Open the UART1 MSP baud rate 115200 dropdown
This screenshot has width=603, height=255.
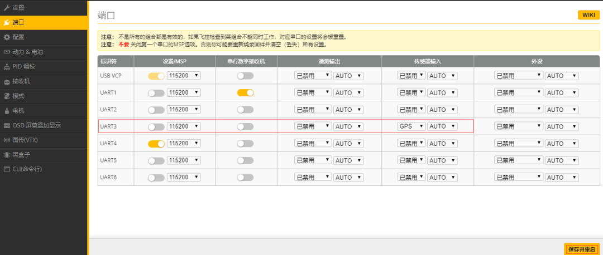[x=184, y=92]
